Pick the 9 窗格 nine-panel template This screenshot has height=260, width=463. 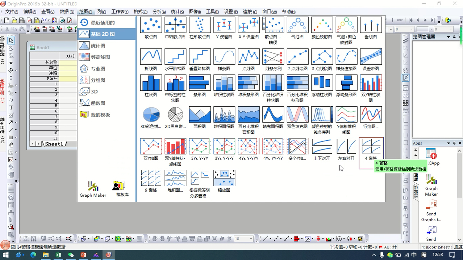click(x=151, y=181)
